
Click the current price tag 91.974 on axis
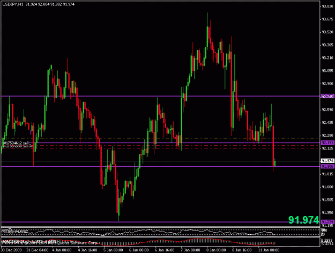[327, 161]
